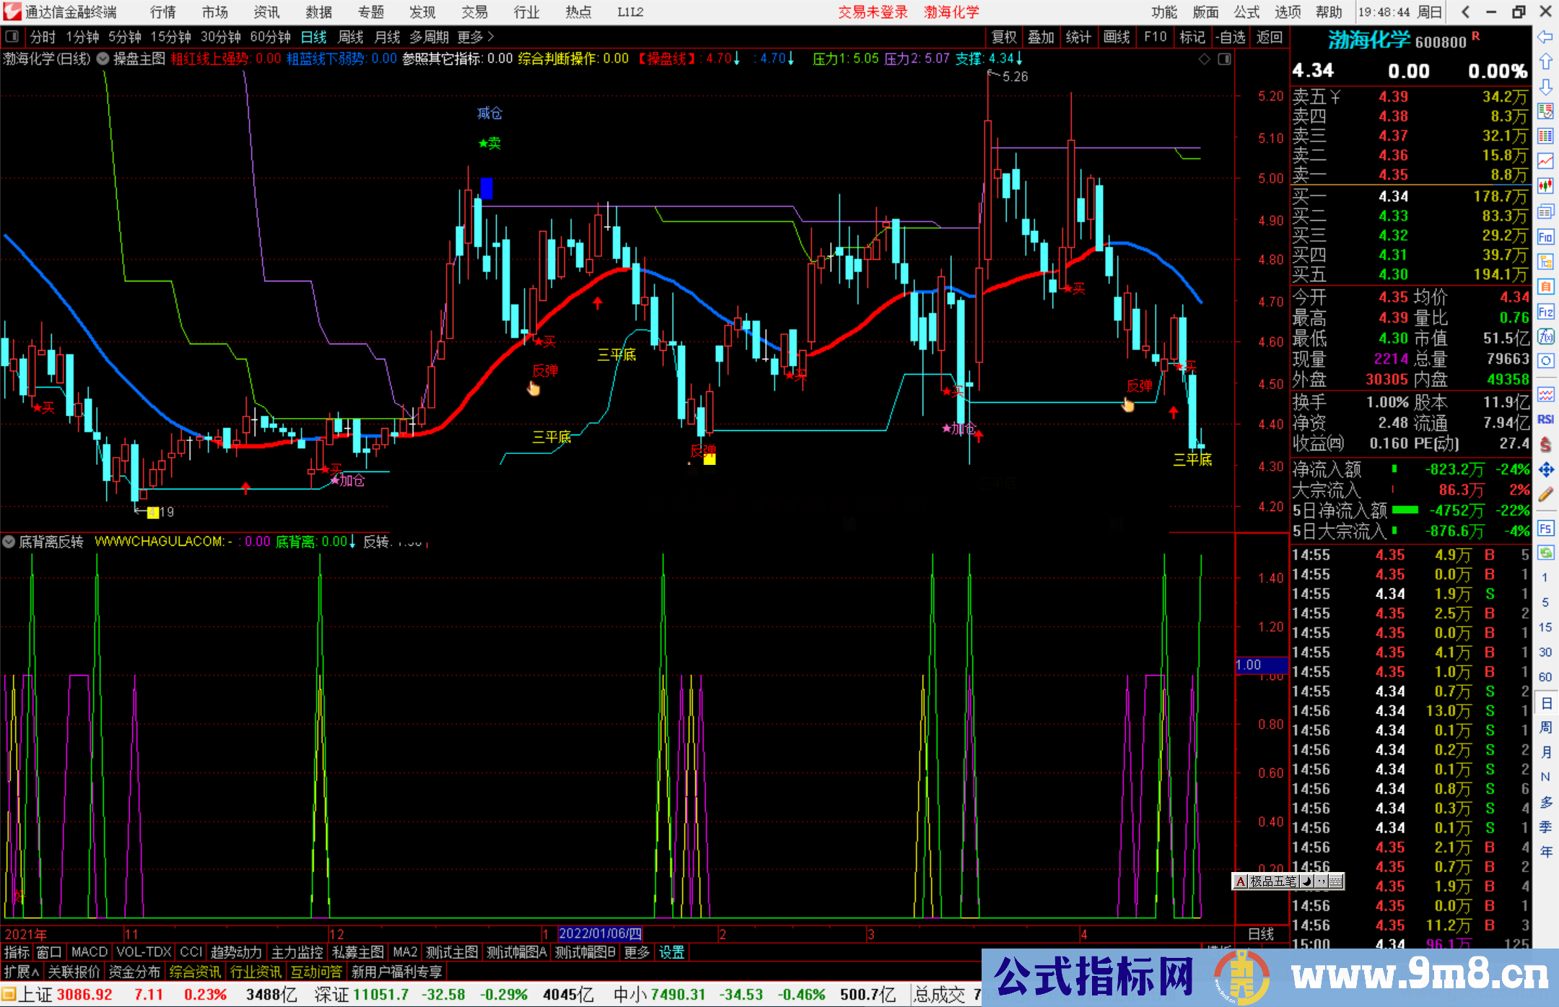Click the diamond icon above main chart
Viewport: 1559px width, 1007px height.
1204,59
